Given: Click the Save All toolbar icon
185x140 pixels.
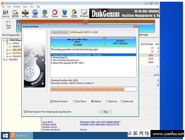Looking at the screenshot, I should click(x=5, y=13).
